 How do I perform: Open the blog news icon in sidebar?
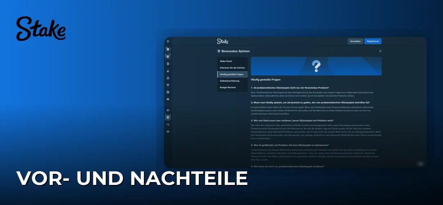point(168,92)
